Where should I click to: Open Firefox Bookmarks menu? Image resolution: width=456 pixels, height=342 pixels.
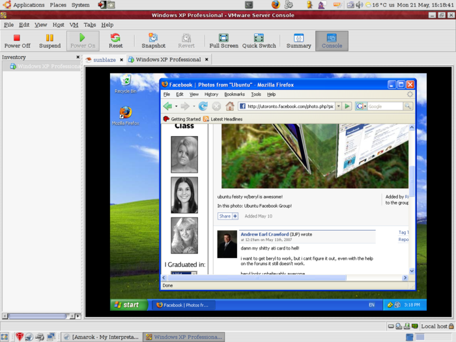(235, 94)
